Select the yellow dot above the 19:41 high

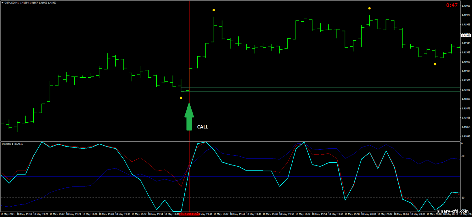(214, 10)
